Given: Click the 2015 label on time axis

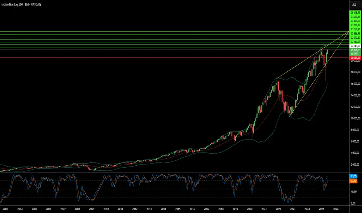Looking at the screenshot, I should (178, 209).
